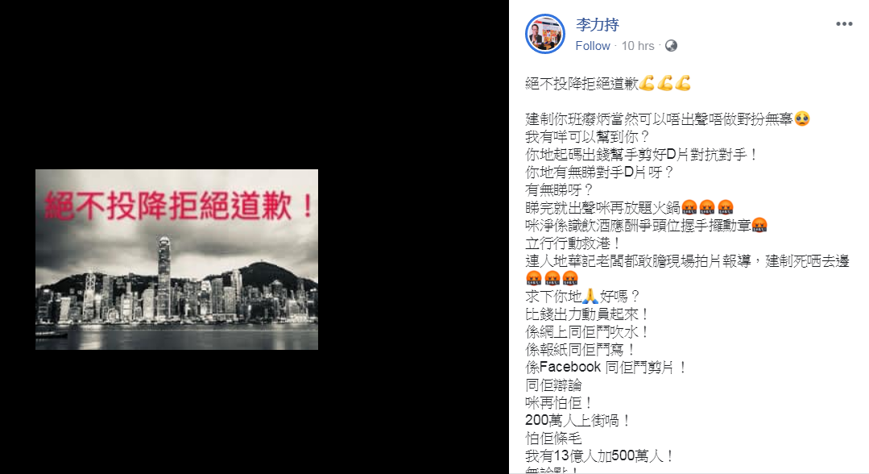Click the Hong Kong skyline photo
The width and height of the screenshot is (869, 474).
coord(177,260)
